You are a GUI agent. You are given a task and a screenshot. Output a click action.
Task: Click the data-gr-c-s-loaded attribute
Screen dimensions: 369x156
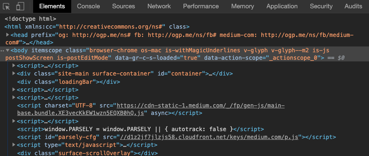point(158,58)
